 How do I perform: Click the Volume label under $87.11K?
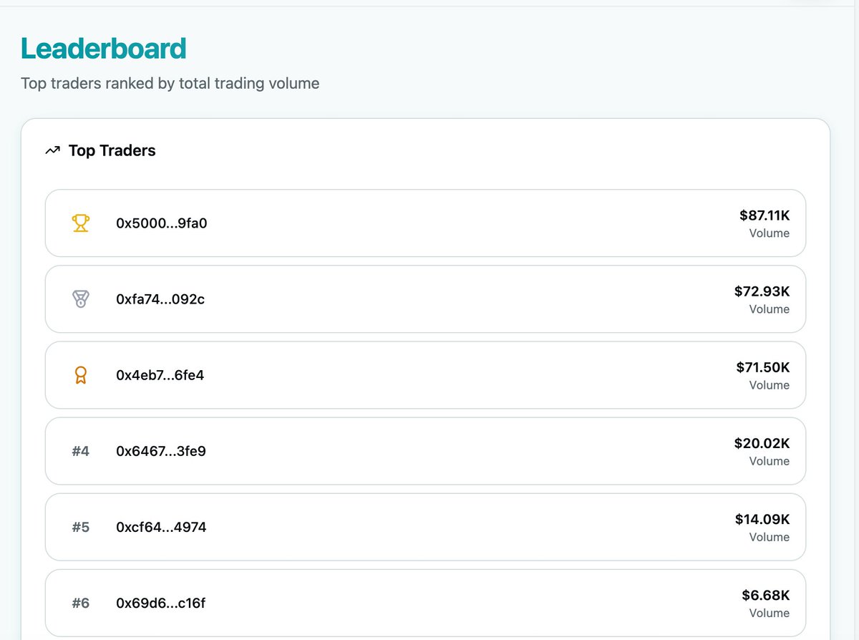(770, 233)
